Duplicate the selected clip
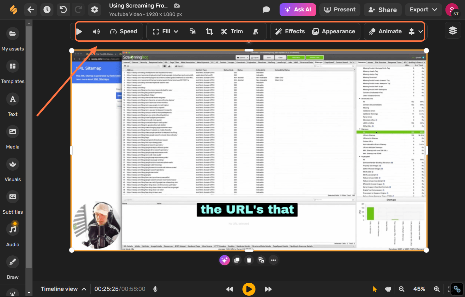This screenshot has width=465, height=297. [x=237, y=260]
